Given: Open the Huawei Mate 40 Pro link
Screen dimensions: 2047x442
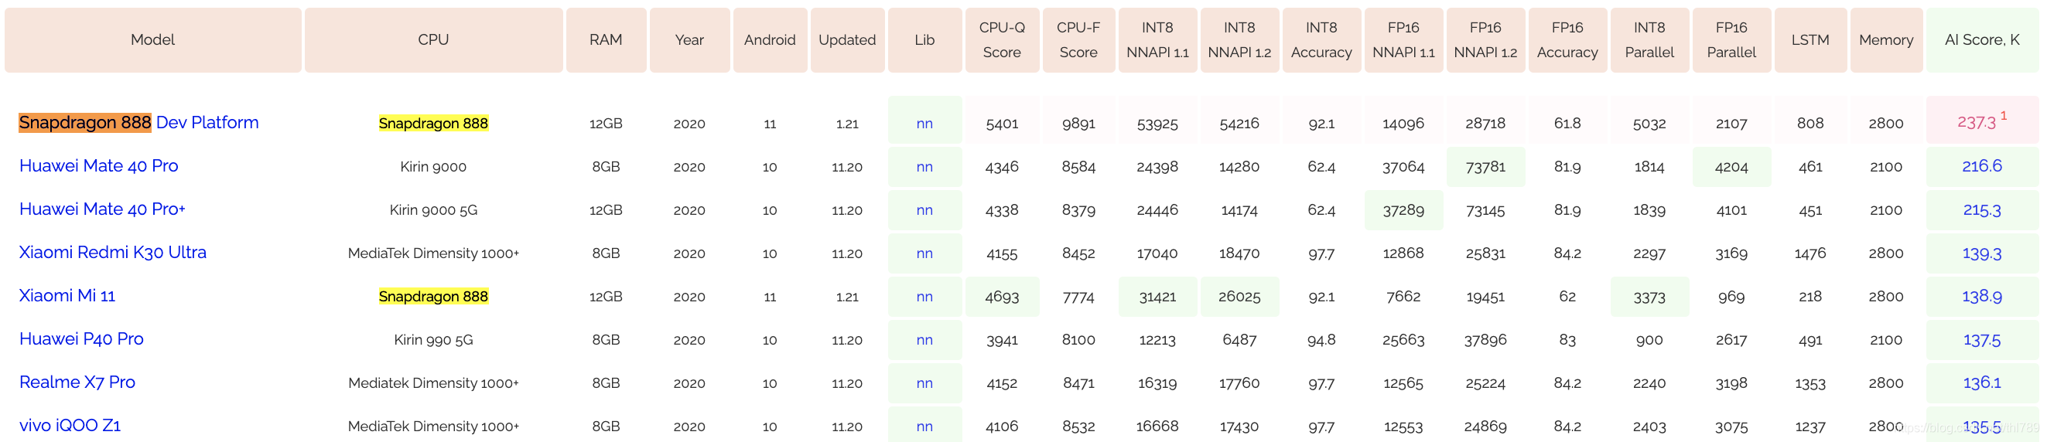Looking at the screenshot, I should click(98, 166).
